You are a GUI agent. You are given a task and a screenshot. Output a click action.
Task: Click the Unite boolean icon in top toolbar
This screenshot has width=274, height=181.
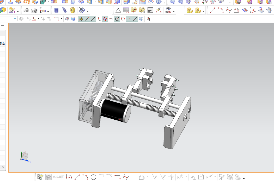point(43,2)
